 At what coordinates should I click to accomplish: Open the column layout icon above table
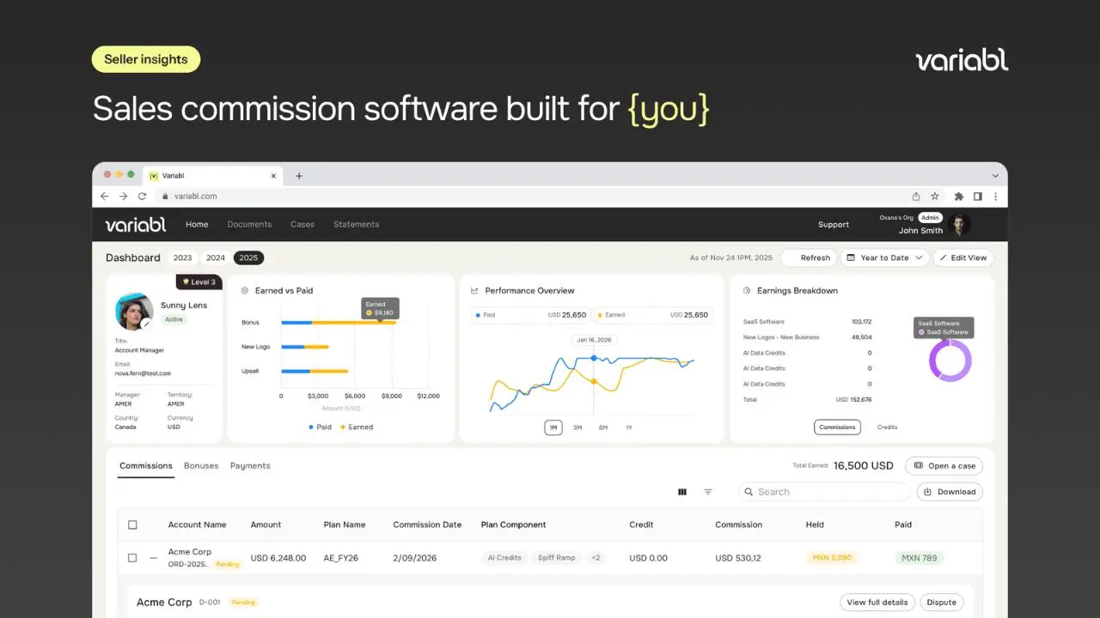682,492
